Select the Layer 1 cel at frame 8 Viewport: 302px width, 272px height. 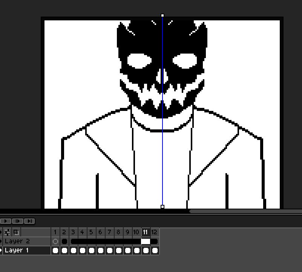tap(118, 250)
